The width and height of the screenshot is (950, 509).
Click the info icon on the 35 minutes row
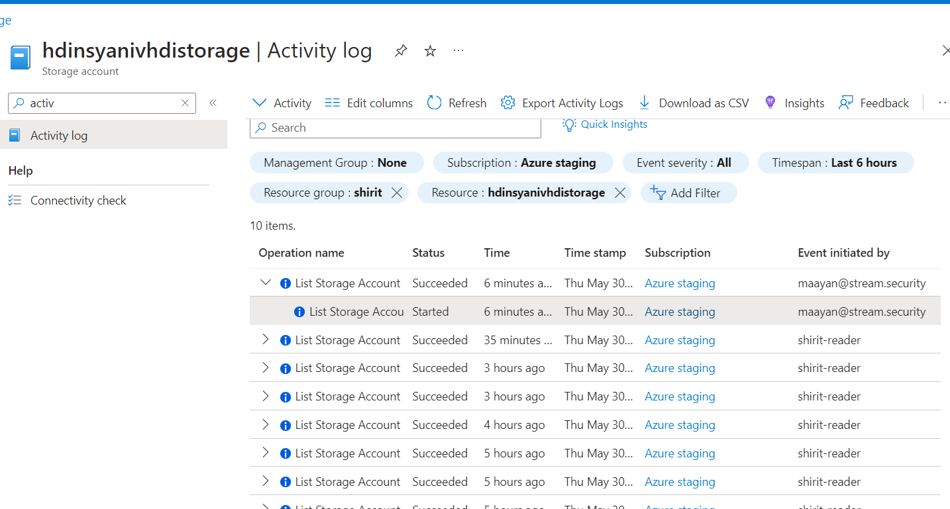click(286, 340)
